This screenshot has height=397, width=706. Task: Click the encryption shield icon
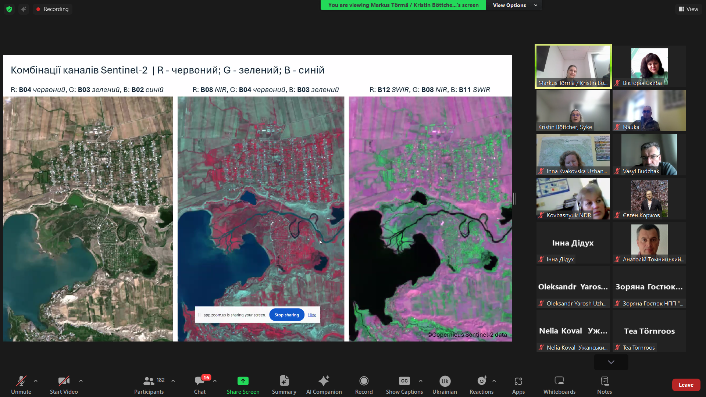[x=9, y=9]
